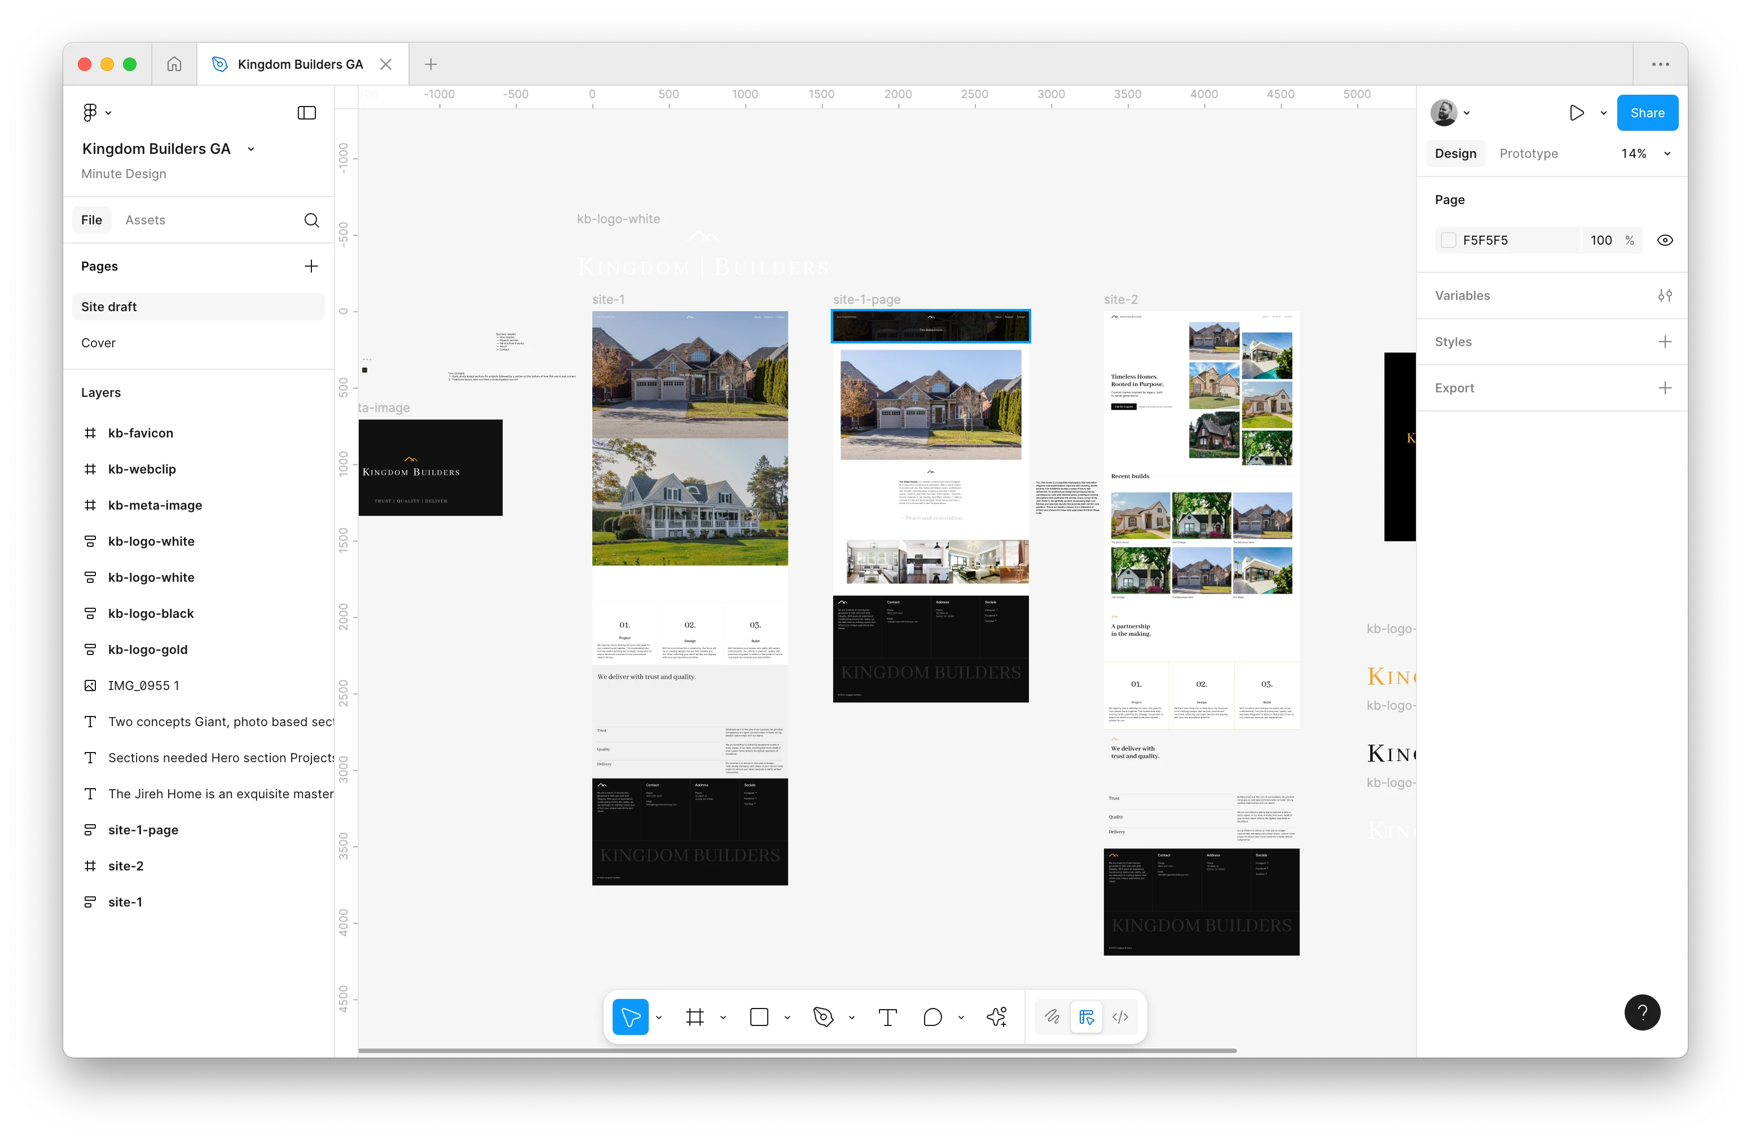Open a new tab with plus icon

(x=431, y=64)
